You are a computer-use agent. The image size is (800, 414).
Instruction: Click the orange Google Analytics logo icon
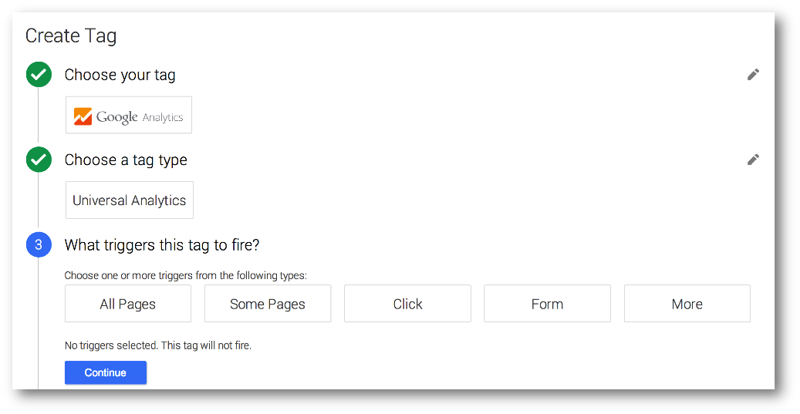83,116
